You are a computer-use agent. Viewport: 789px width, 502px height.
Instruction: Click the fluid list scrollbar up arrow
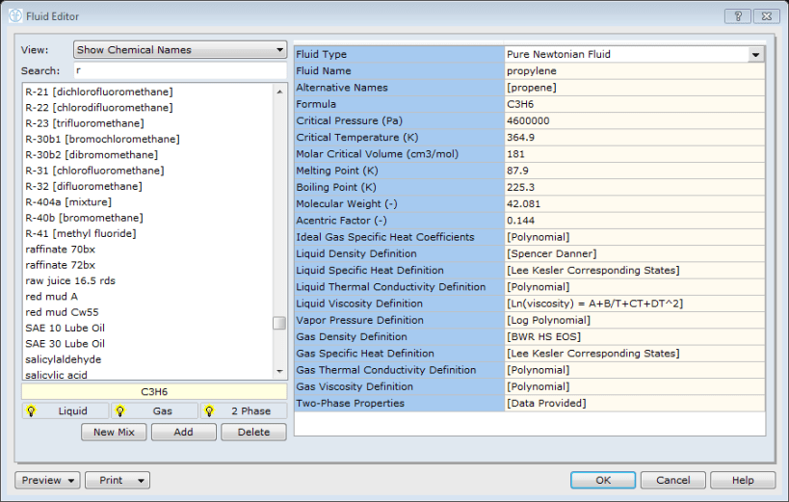279,92
